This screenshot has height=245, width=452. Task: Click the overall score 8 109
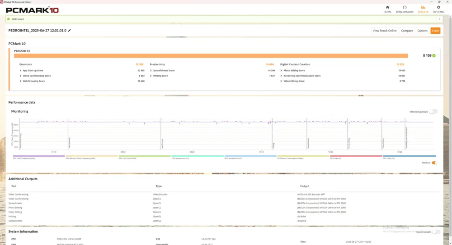coord(427,56)
